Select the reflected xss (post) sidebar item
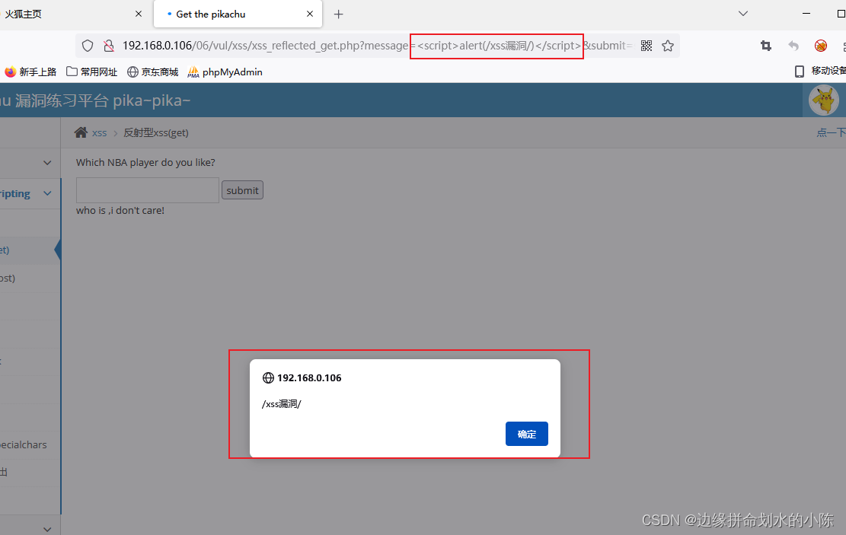 pyautogui.click(x=30, y=279)
